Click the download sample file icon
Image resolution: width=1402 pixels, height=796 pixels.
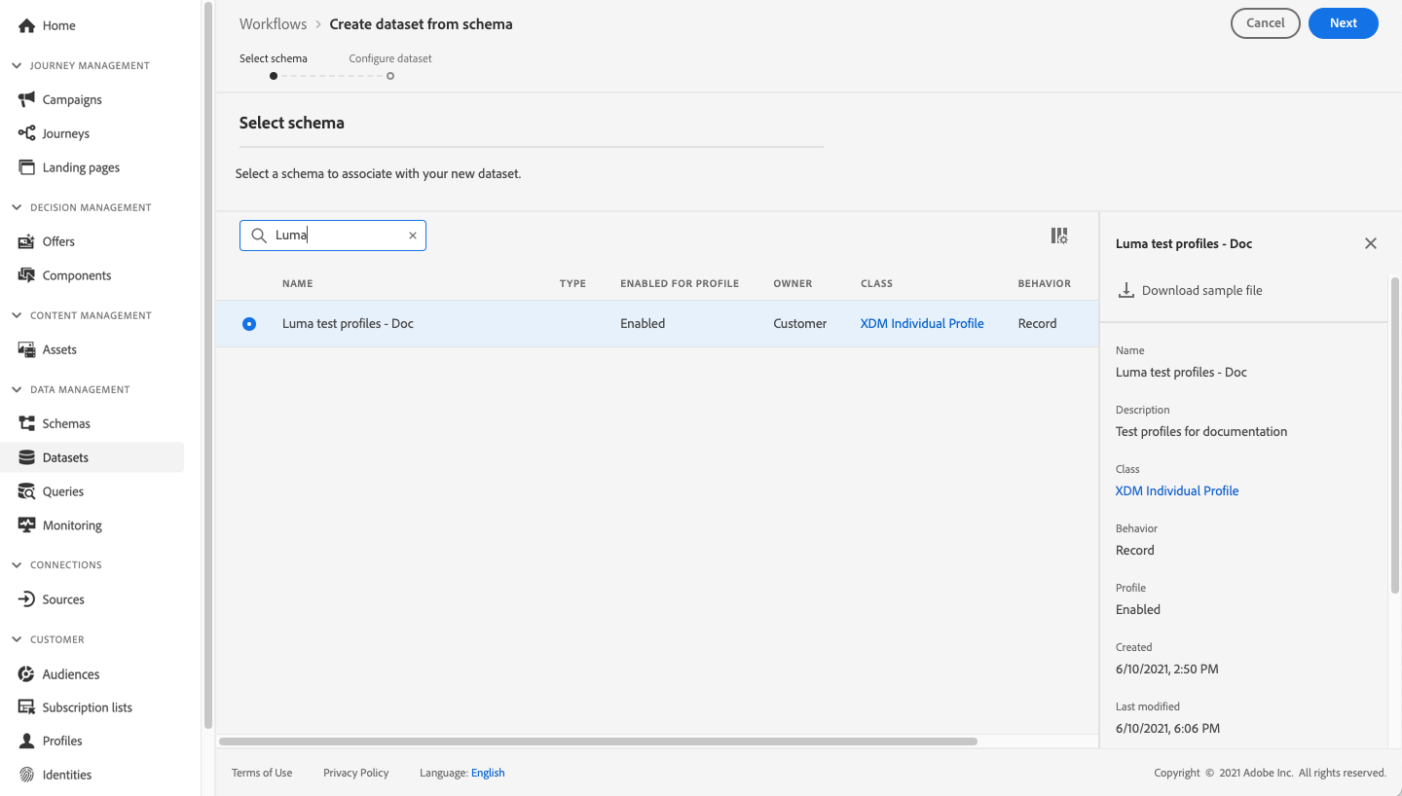(1125, 290)
